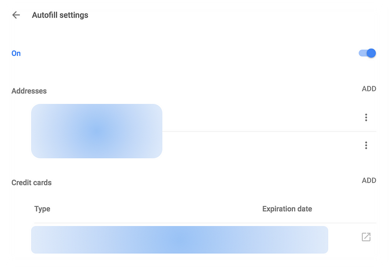Click ADD next to Addresses
This screenshot has height=269, width=389.
click(x=369, y=89)
